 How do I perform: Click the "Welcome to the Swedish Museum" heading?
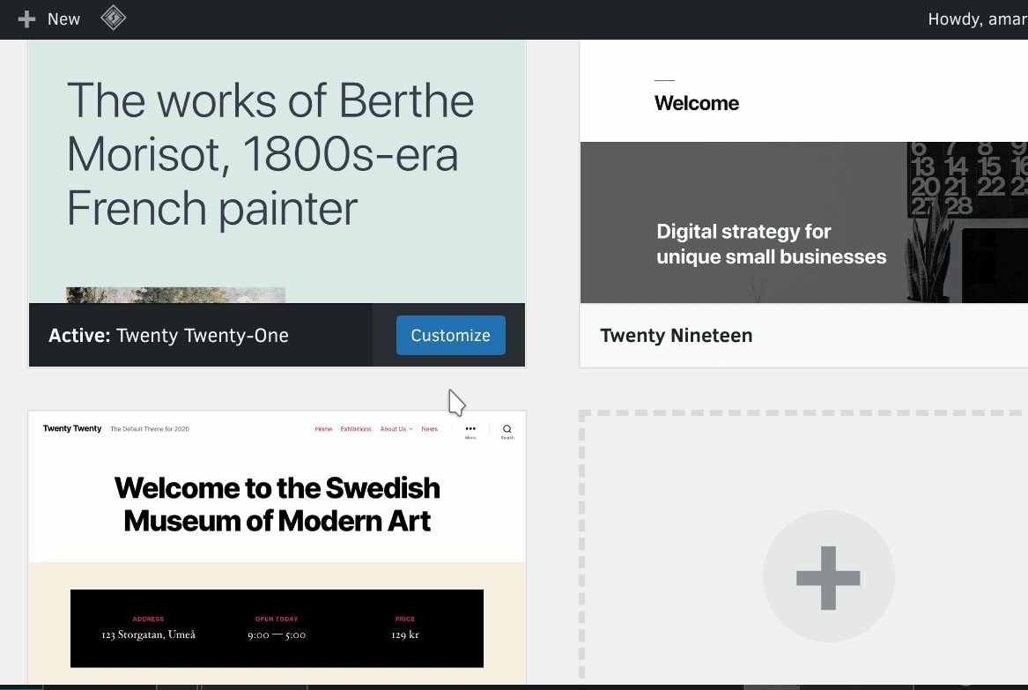[x=277, y=504]
